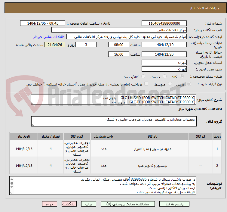This screenshot has height=212, width=227.
Task: Click row number 1 cell
Action: click(x=217, y=149)
